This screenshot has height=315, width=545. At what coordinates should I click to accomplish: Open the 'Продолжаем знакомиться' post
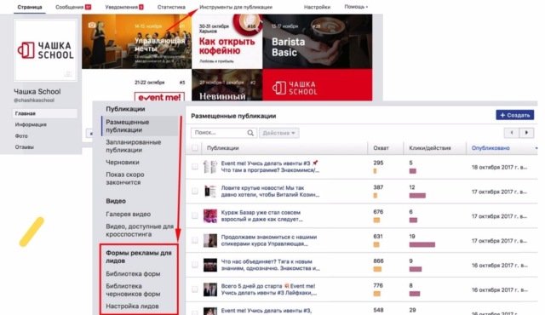click(x=269, y=240)
